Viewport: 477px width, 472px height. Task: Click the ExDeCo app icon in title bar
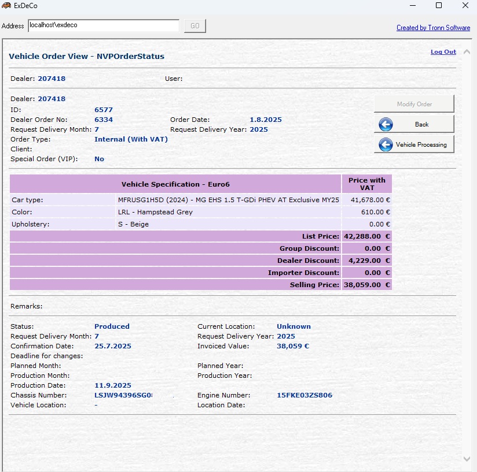(x=6, y=6)
